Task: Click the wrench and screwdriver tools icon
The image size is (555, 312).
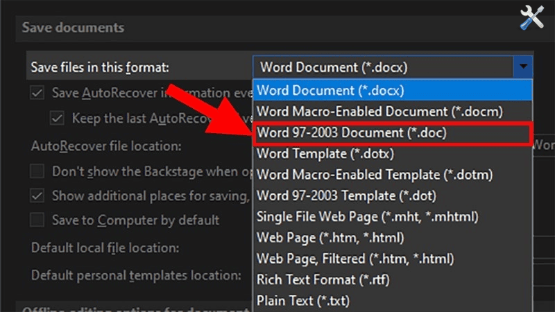Action: pyautogui.click(x=532, y=18)
